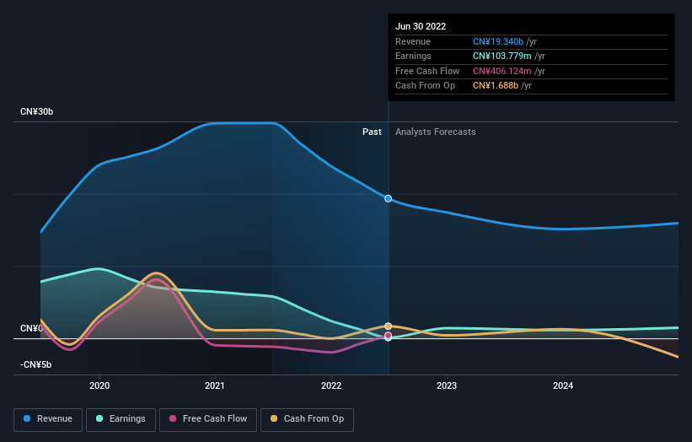This screenshot has height=442, width=692.
Task: Click the 2023 x-axis label
Action: pos(447,385)
